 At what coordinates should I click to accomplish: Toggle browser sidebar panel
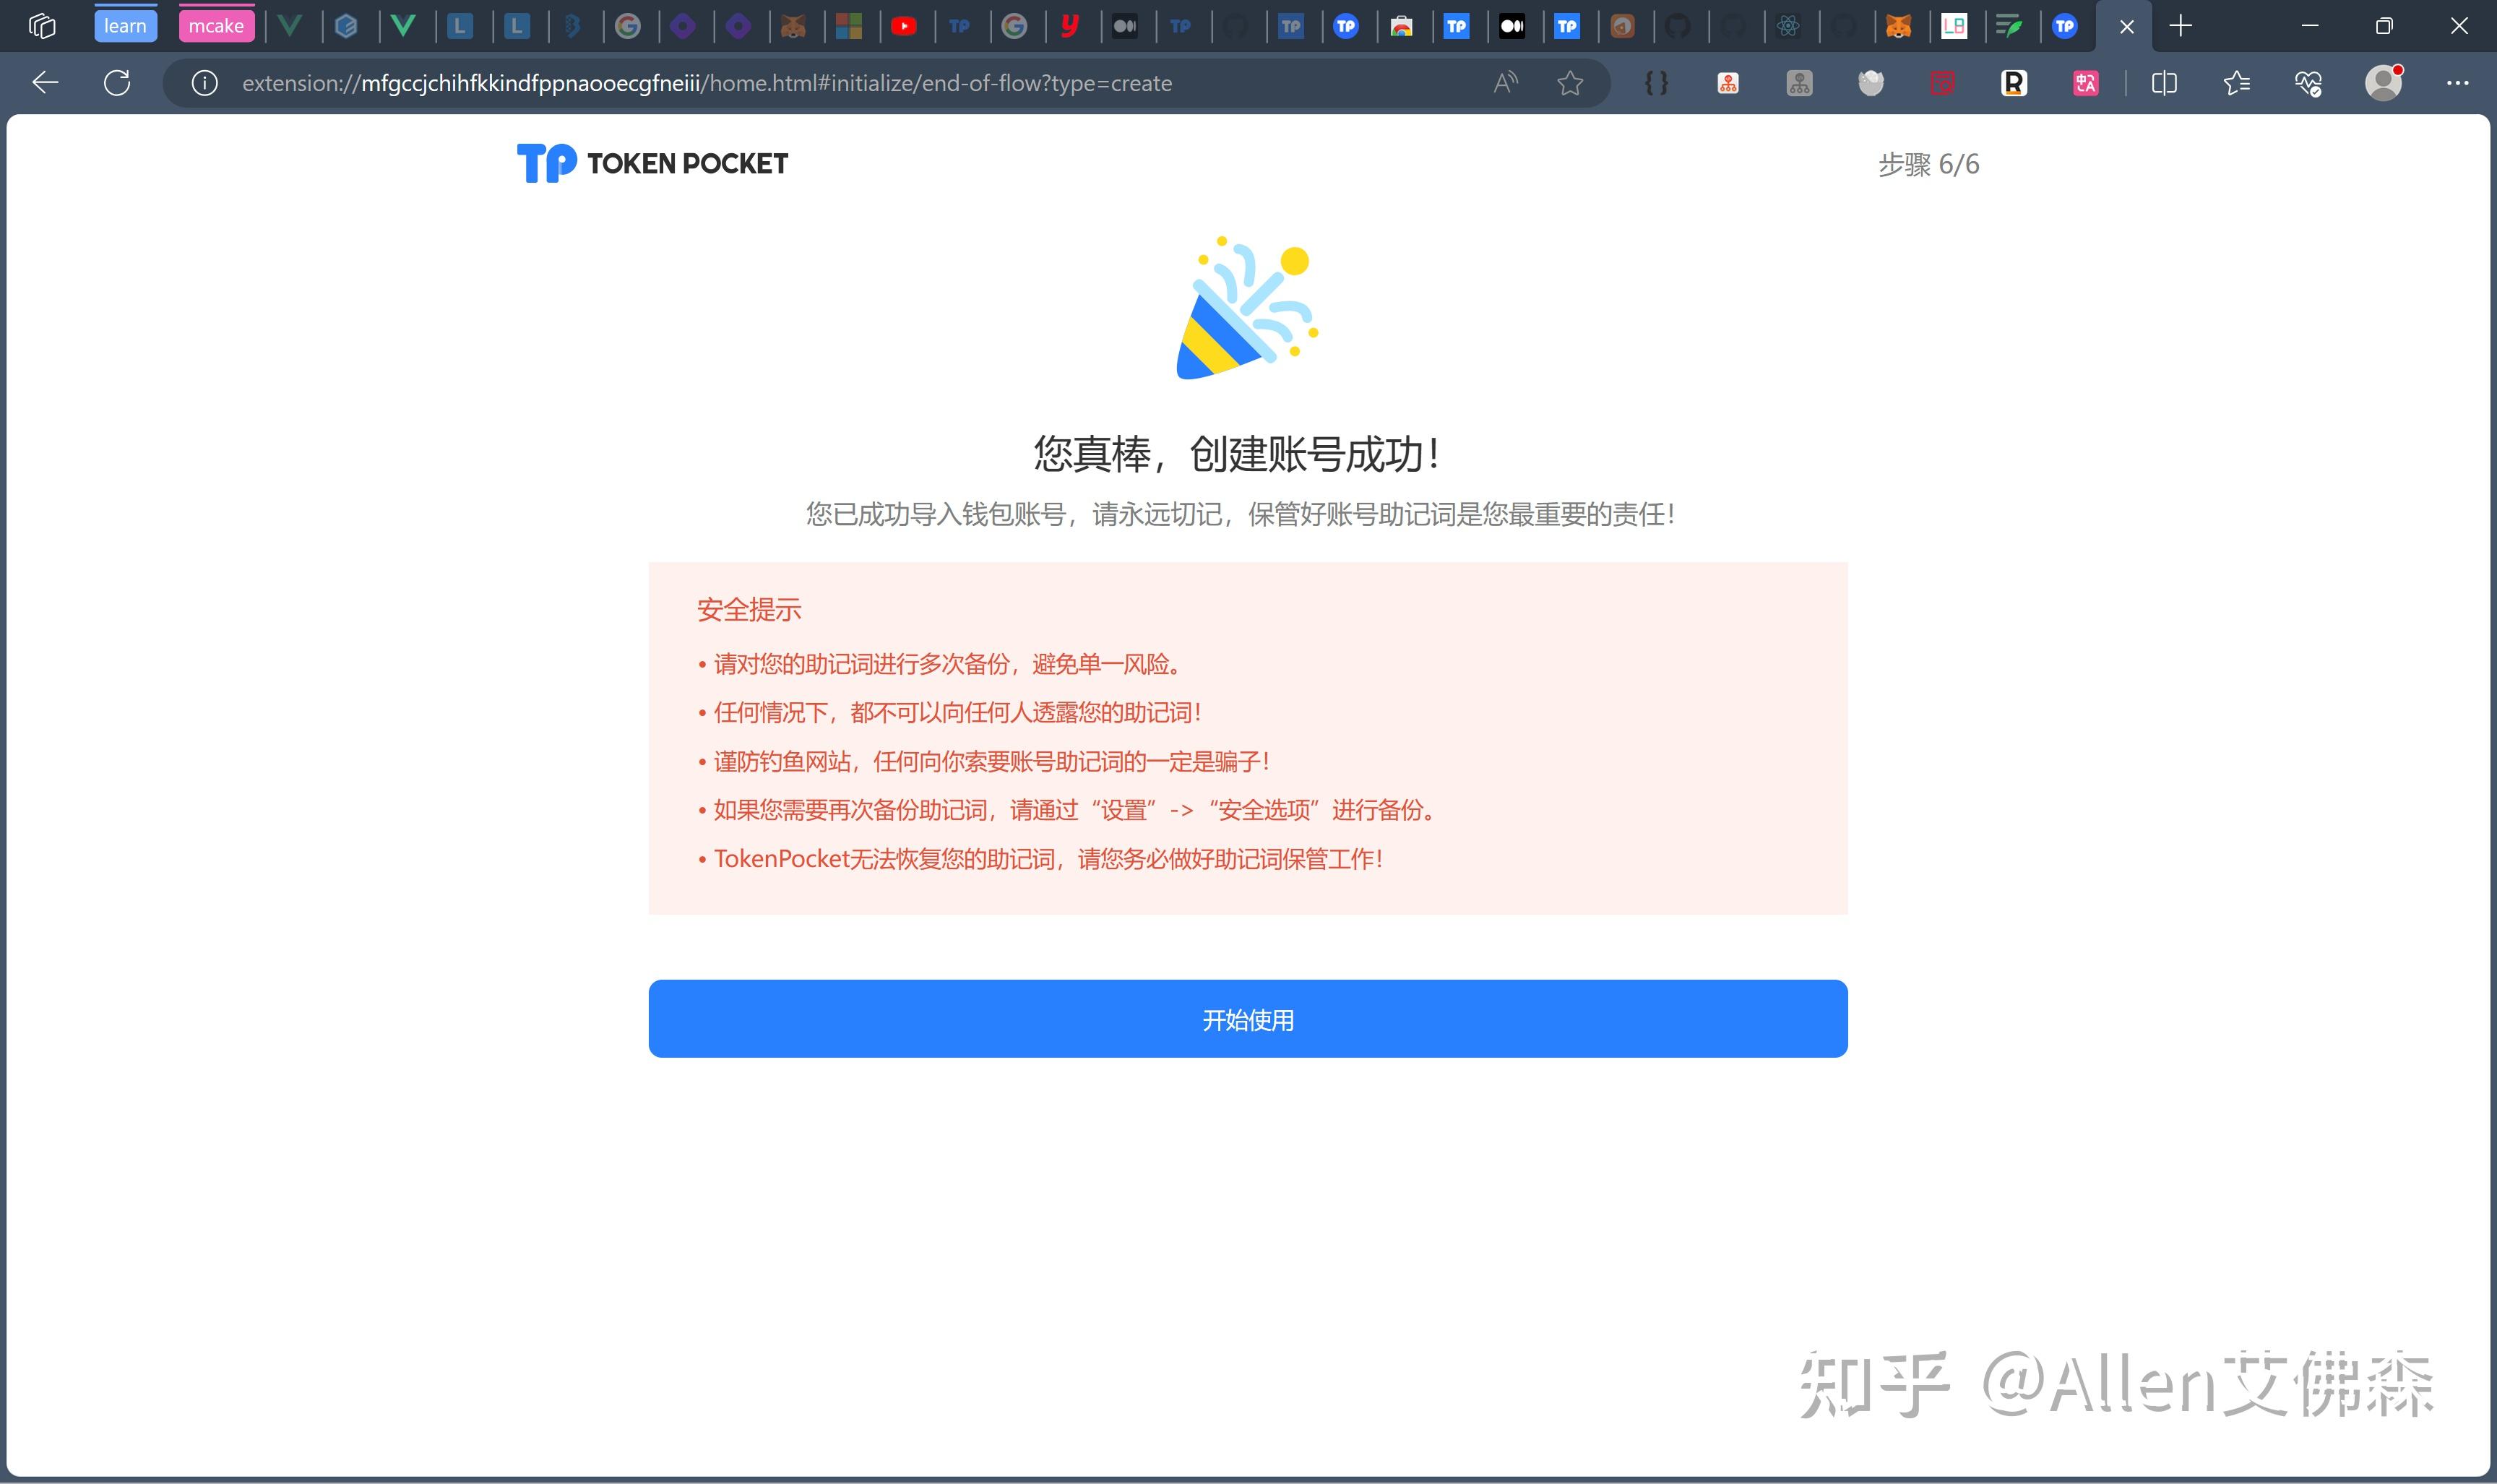pyautogui.click(x=2163, y=83)
